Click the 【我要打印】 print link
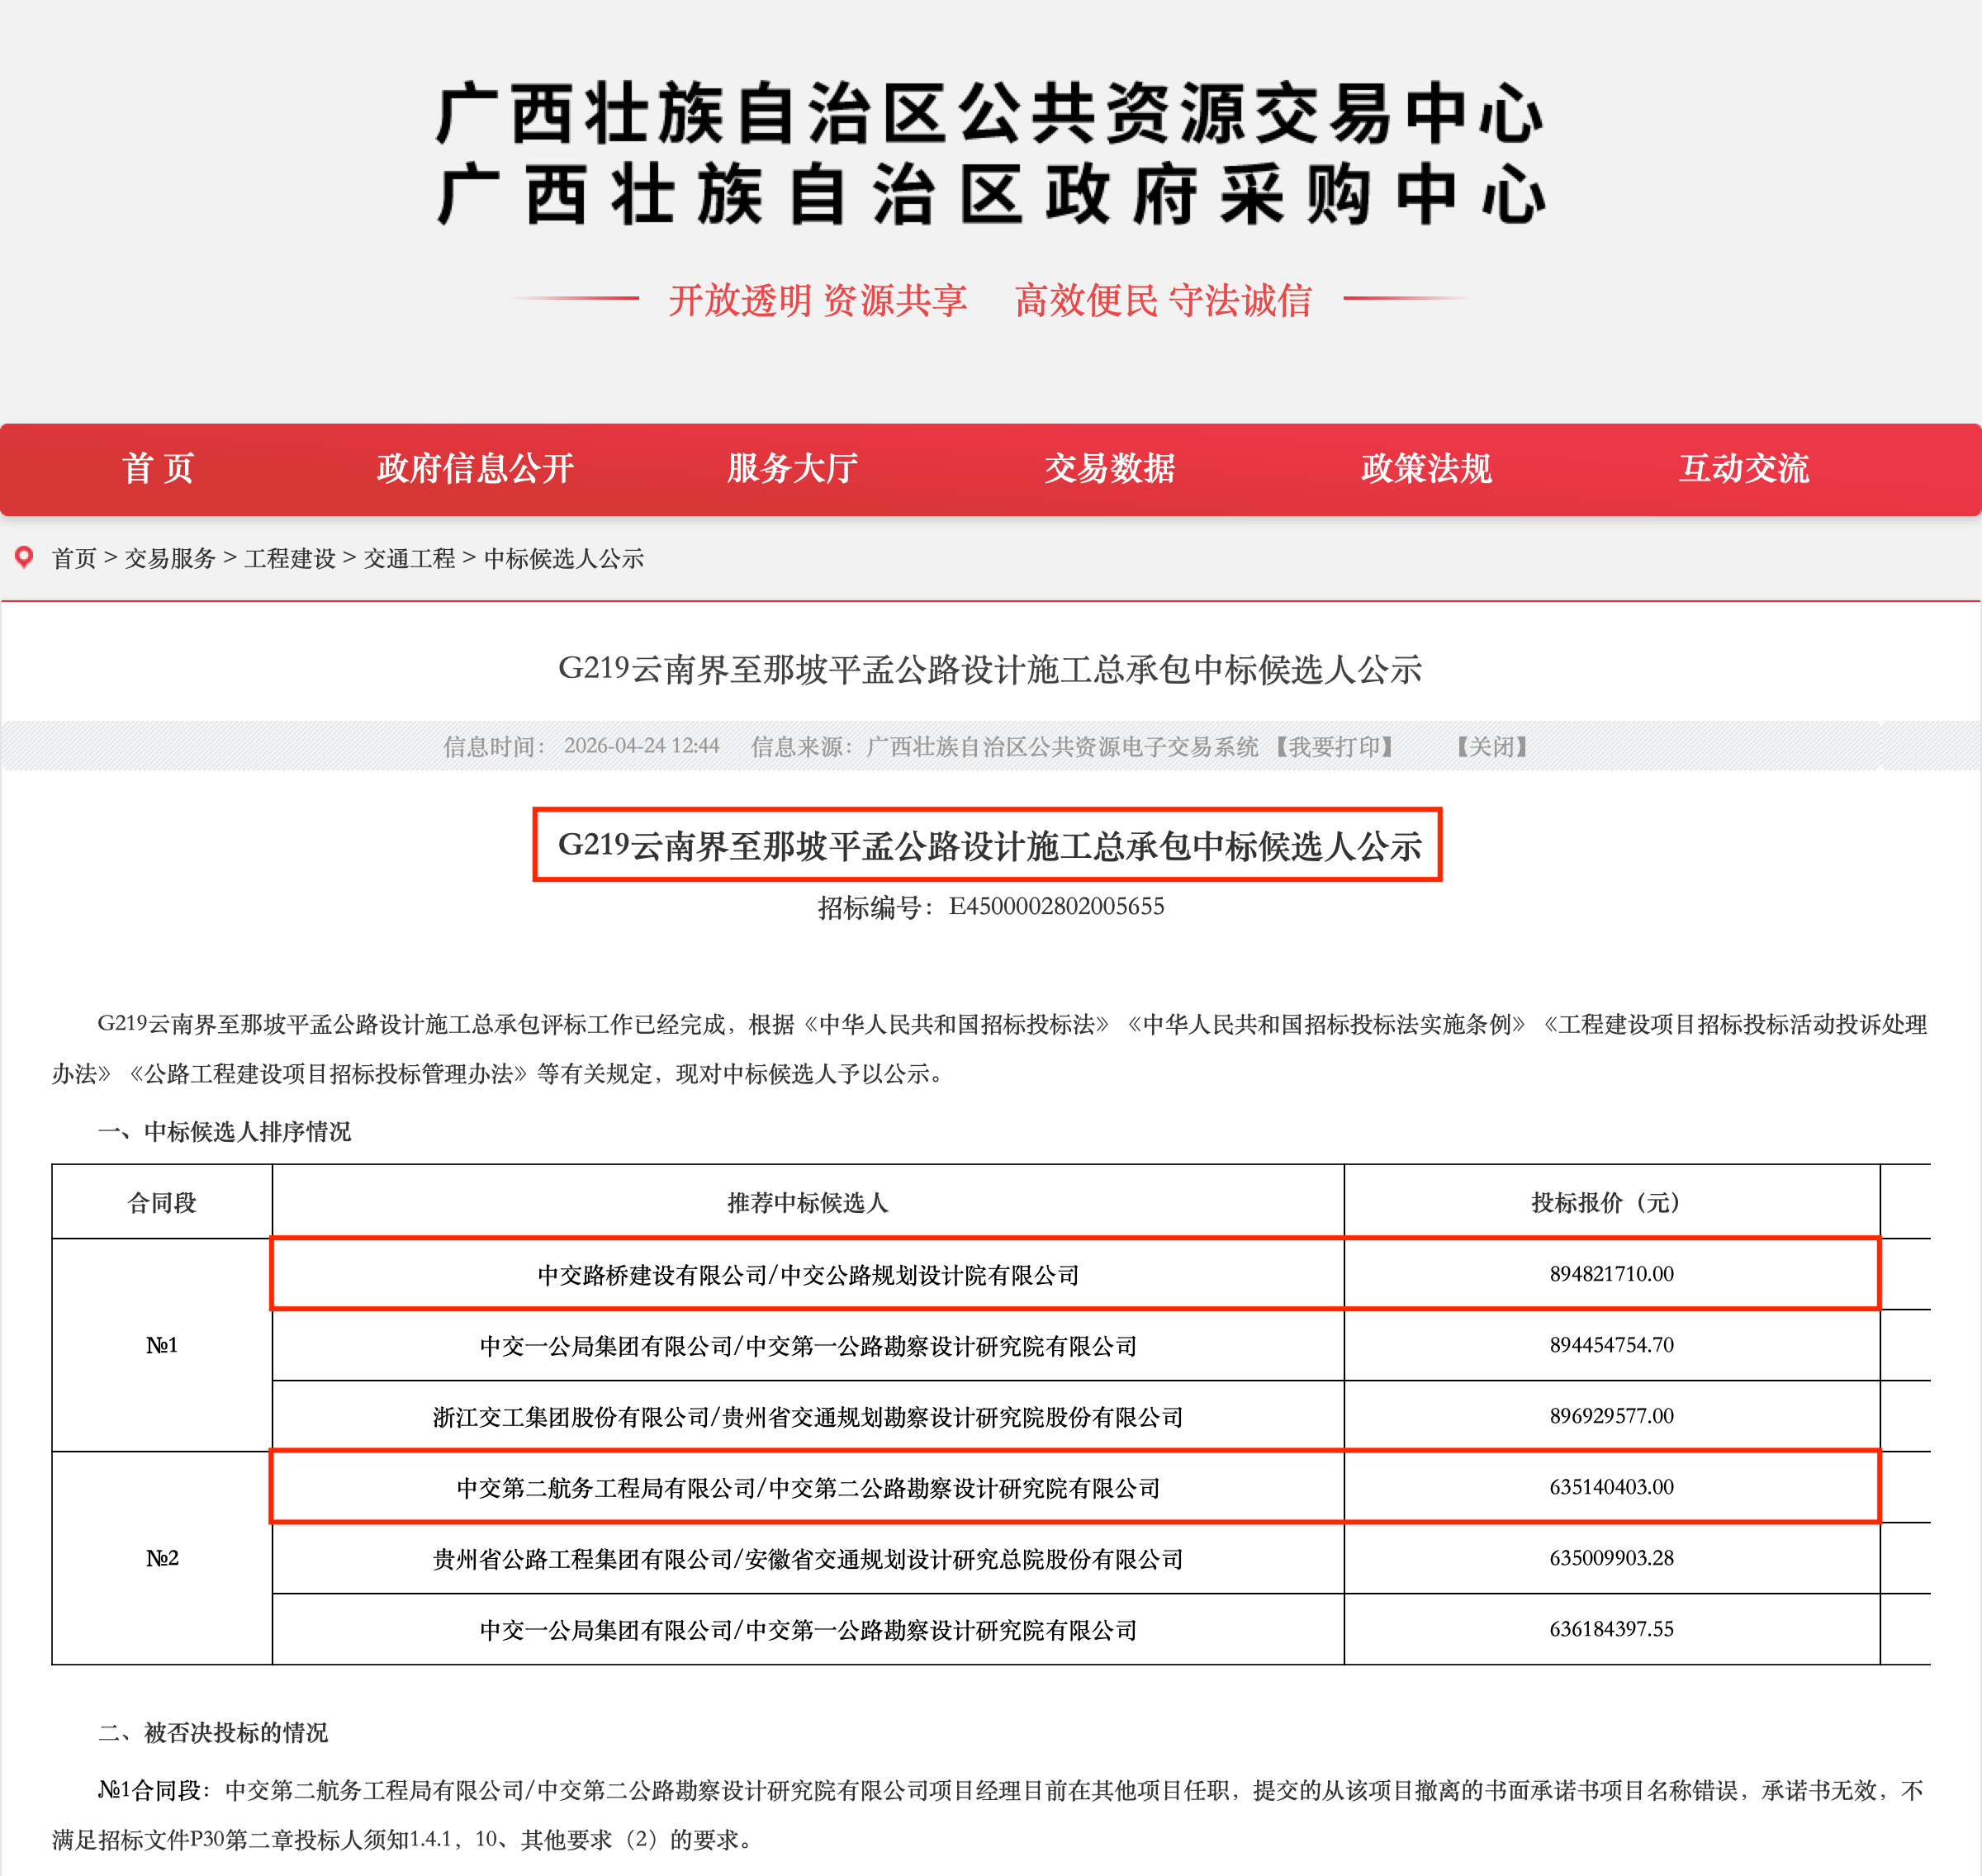Viewport: 1982px width, 1876px height. [x=1335, y=746]
